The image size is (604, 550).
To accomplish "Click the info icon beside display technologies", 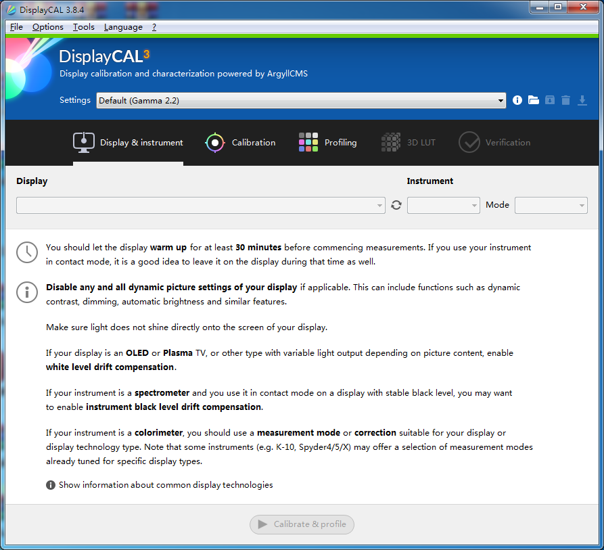I will click(x=51, y=485).
